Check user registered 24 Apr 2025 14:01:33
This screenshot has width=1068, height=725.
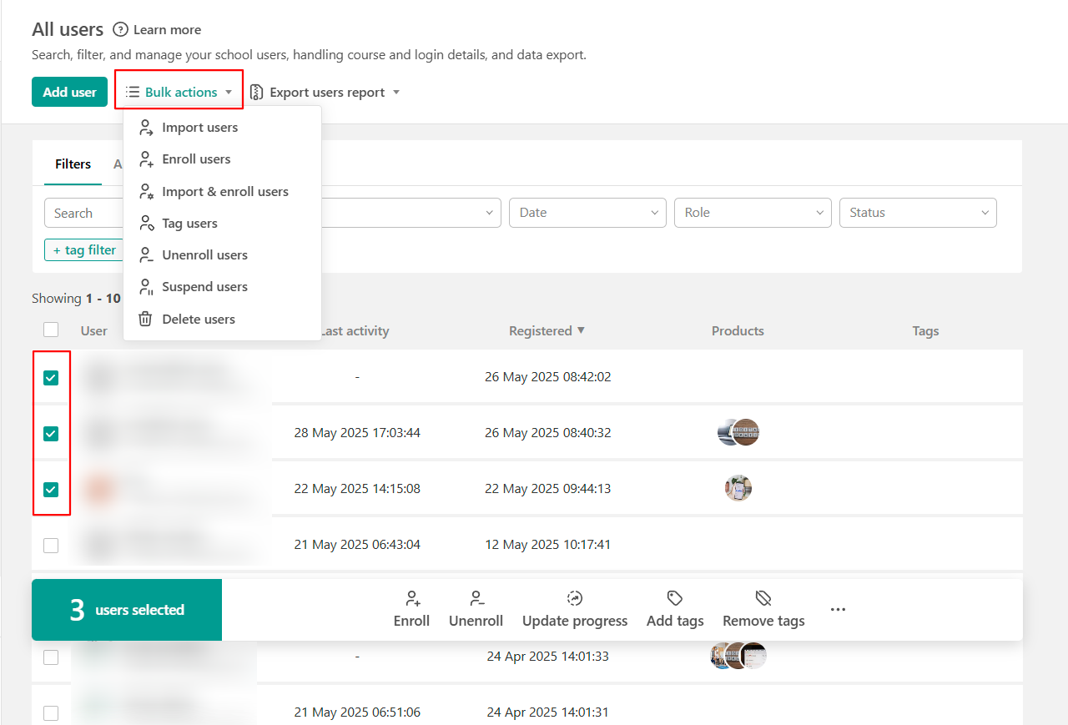pyautogui.click(x=51, y=657)
